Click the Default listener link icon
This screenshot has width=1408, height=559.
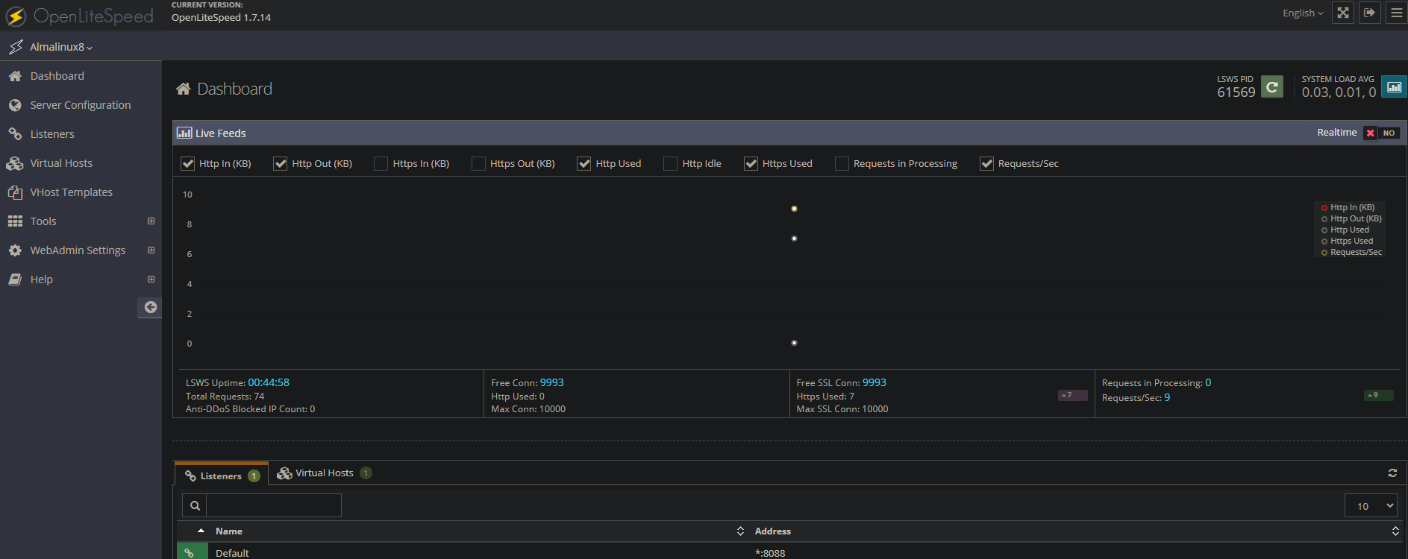(190, 553)
